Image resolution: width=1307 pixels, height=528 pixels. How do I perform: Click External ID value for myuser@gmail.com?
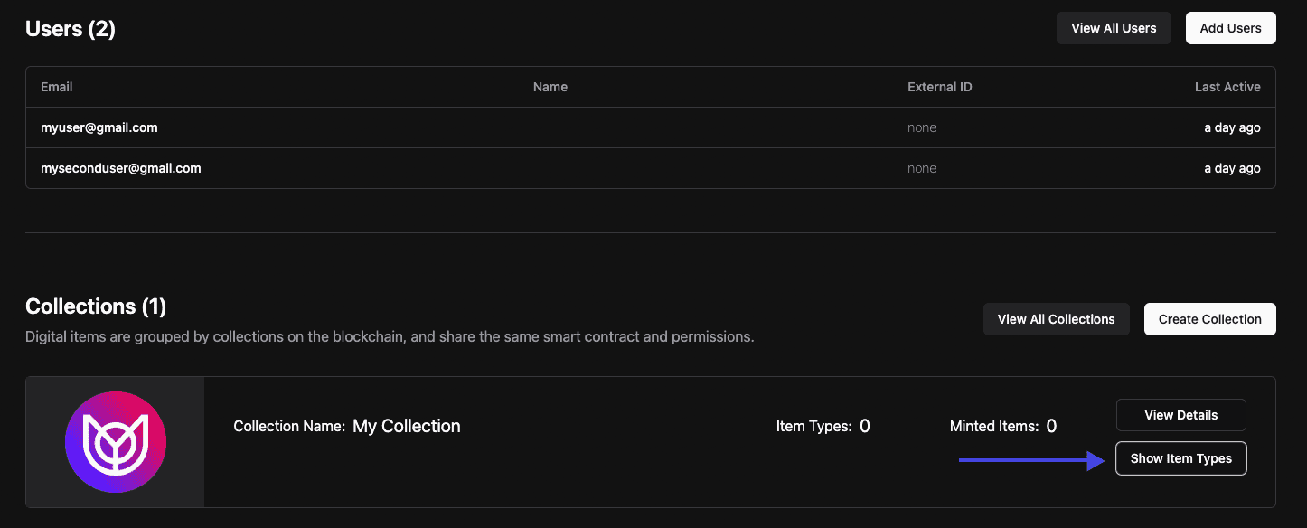pos(922,127)
